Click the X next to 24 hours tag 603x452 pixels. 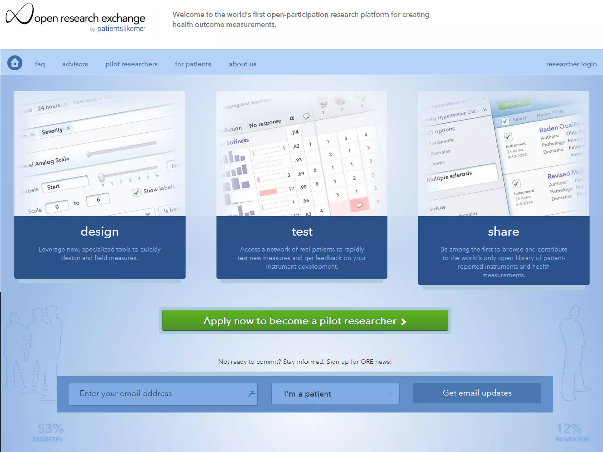(x=65, y=104)
